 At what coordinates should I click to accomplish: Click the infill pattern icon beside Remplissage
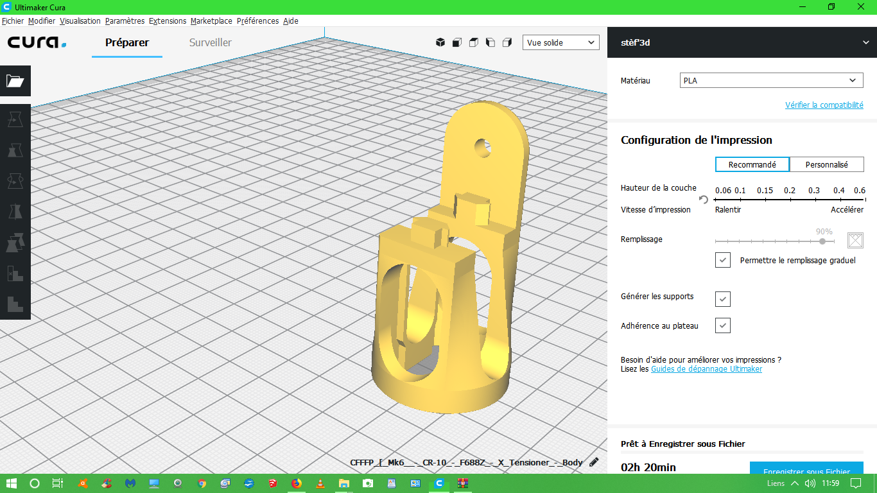click(855, 240)
